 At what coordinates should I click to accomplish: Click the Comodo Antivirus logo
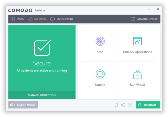point(27,10)
